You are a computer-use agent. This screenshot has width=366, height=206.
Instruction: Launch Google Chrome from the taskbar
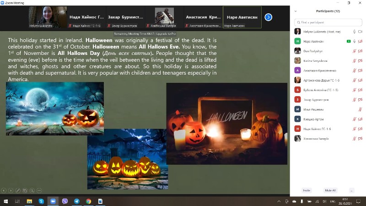click(x=88, y=201)
